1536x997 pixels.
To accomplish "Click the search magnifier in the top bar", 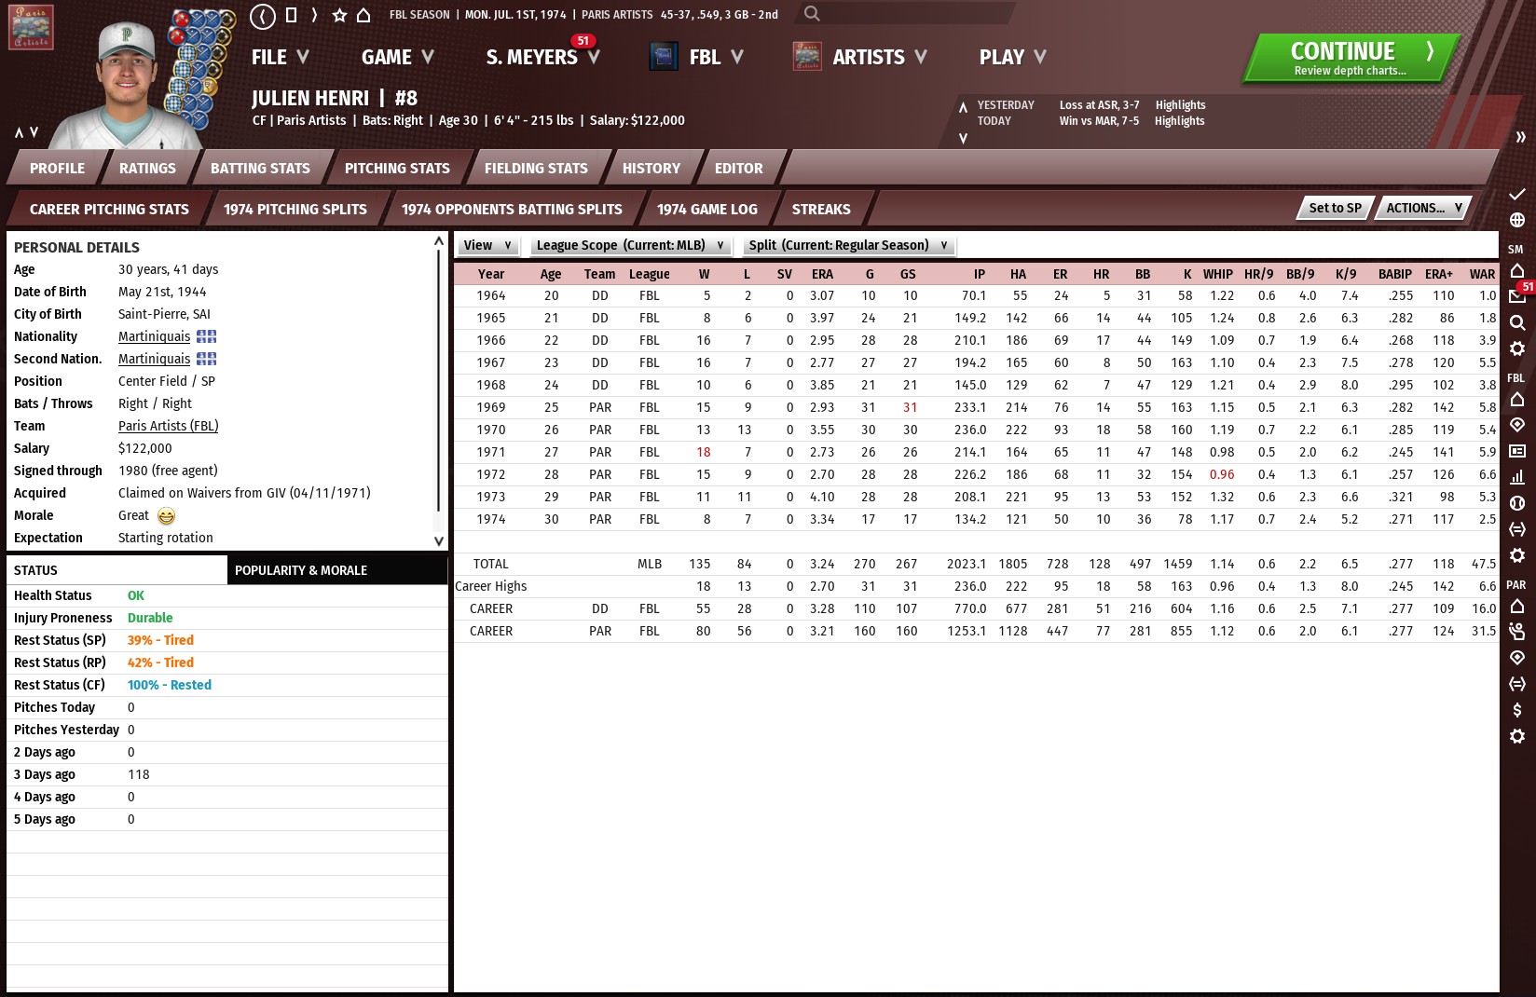I will [x=812, y=14].
